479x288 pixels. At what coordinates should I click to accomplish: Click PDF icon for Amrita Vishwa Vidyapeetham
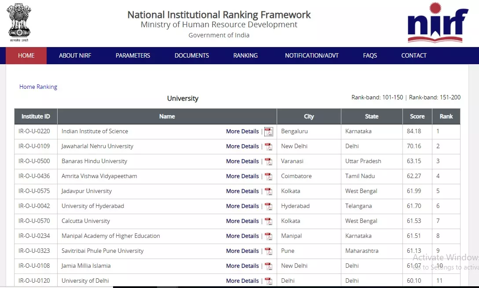(x=268, y=176)
